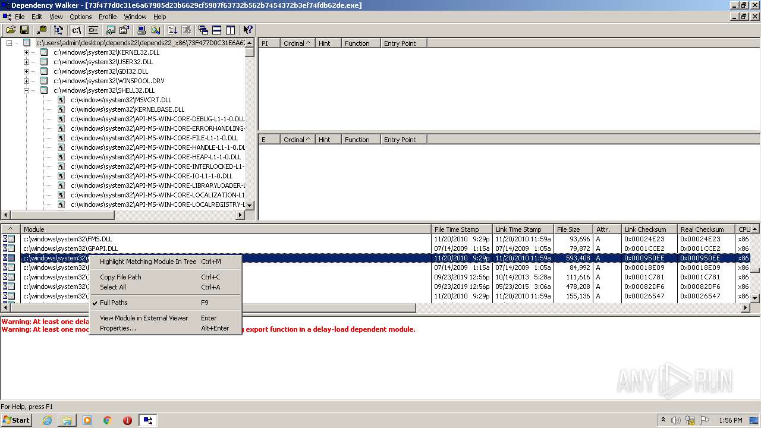Open the Windows Start button
761x428 pixels.
[x=16, y=420]
